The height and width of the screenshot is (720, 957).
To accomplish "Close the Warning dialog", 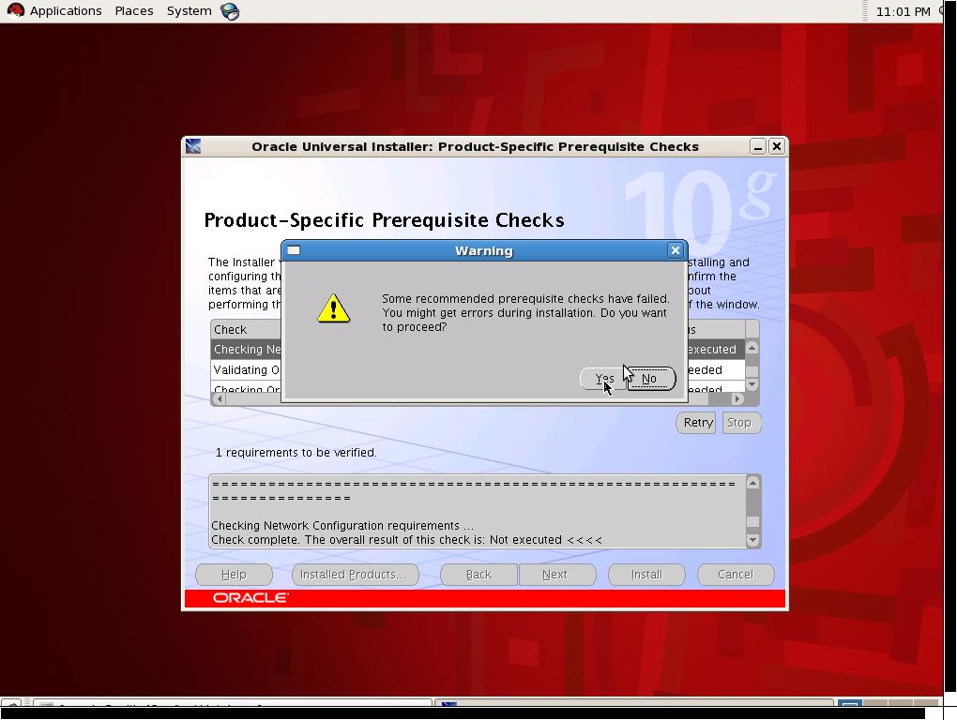I will point(675,250).
